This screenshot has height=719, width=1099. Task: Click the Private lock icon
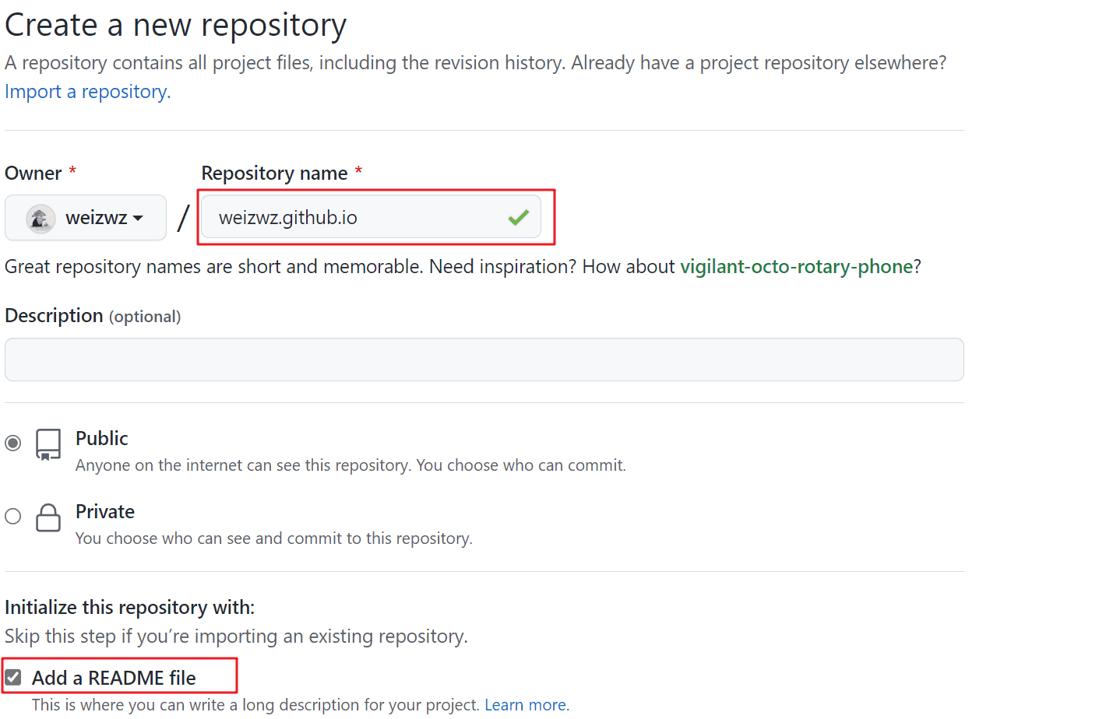click(48, 517)
